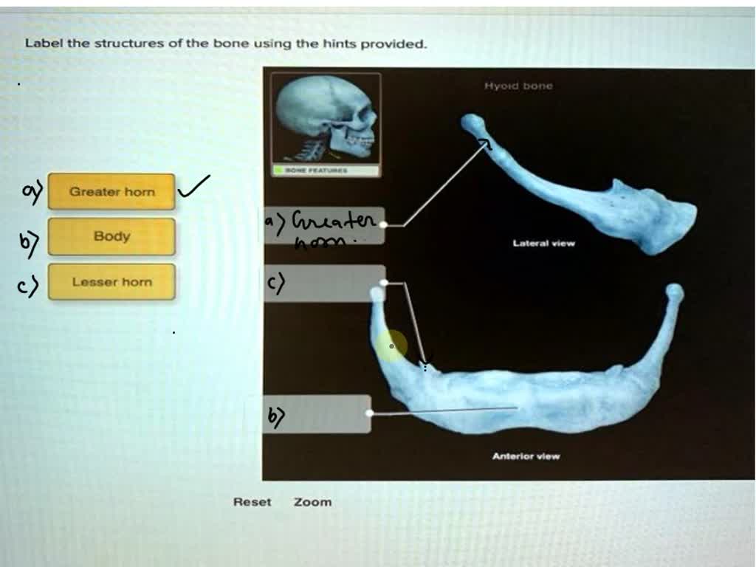Image resolution: width=756 pixels, height=567 pixels.
Task: Click the Anterior view caption
Action: coord(526,456)
